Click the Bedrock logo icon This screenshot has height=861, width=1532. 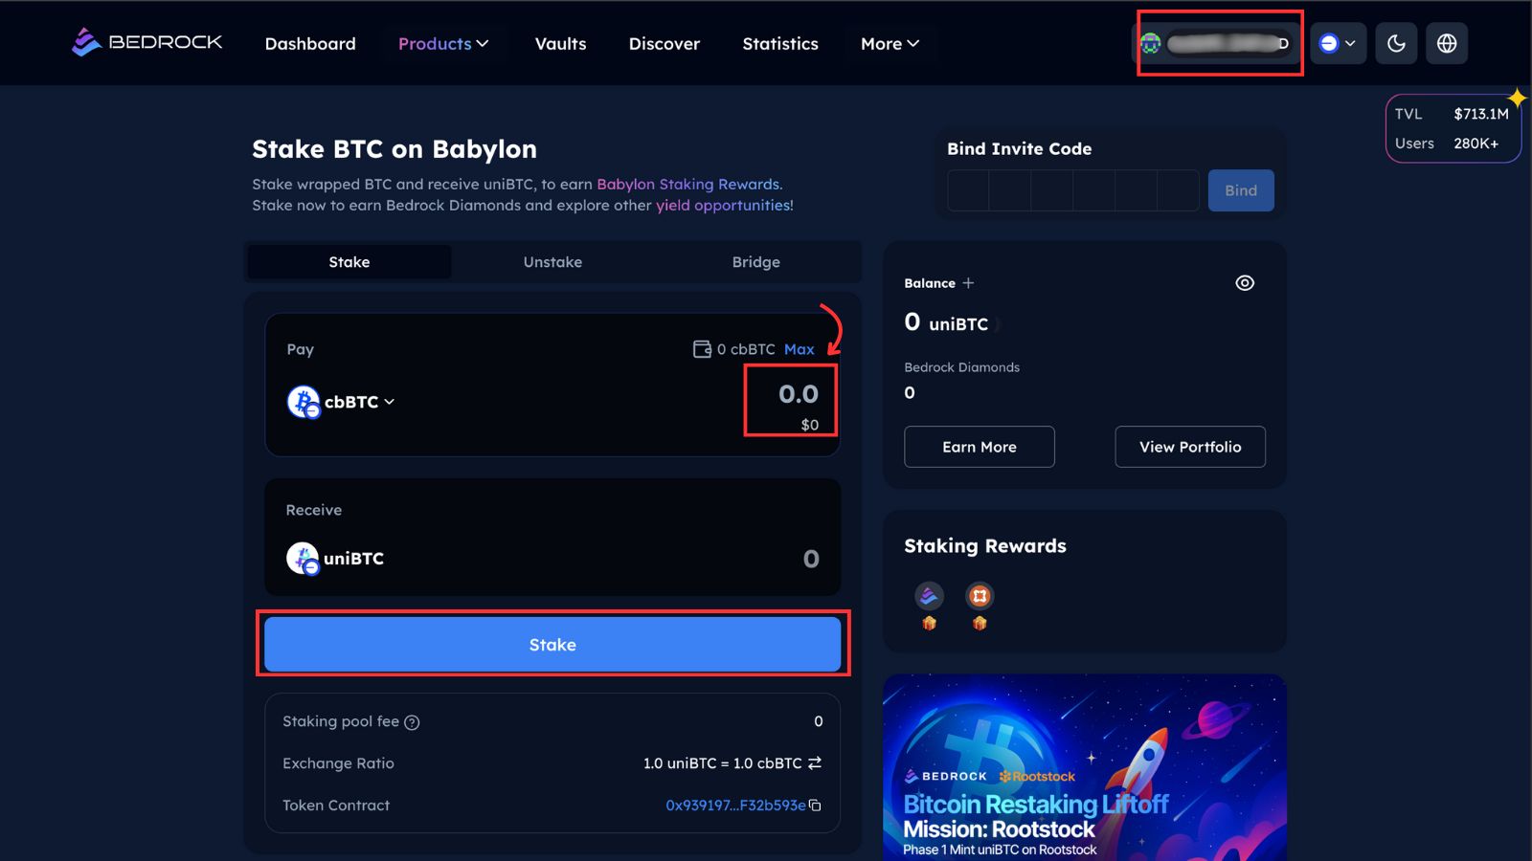point(86,43)
